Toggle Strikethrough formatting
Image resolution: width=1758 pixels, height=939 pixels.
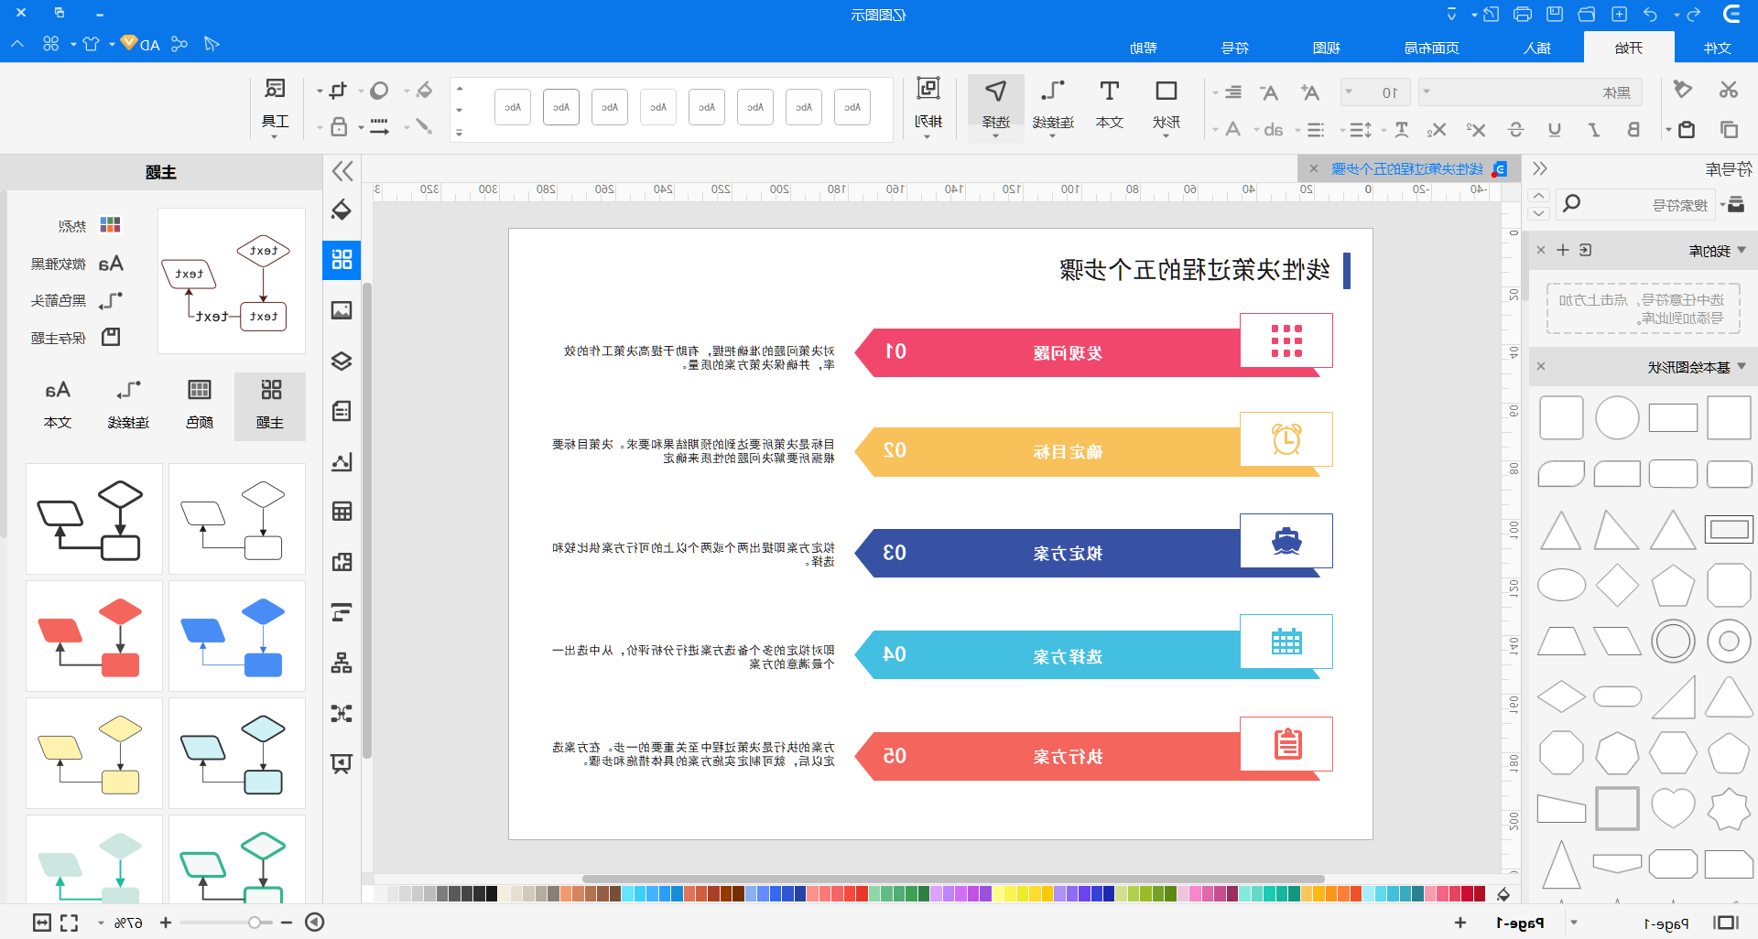pos(1515,130)
